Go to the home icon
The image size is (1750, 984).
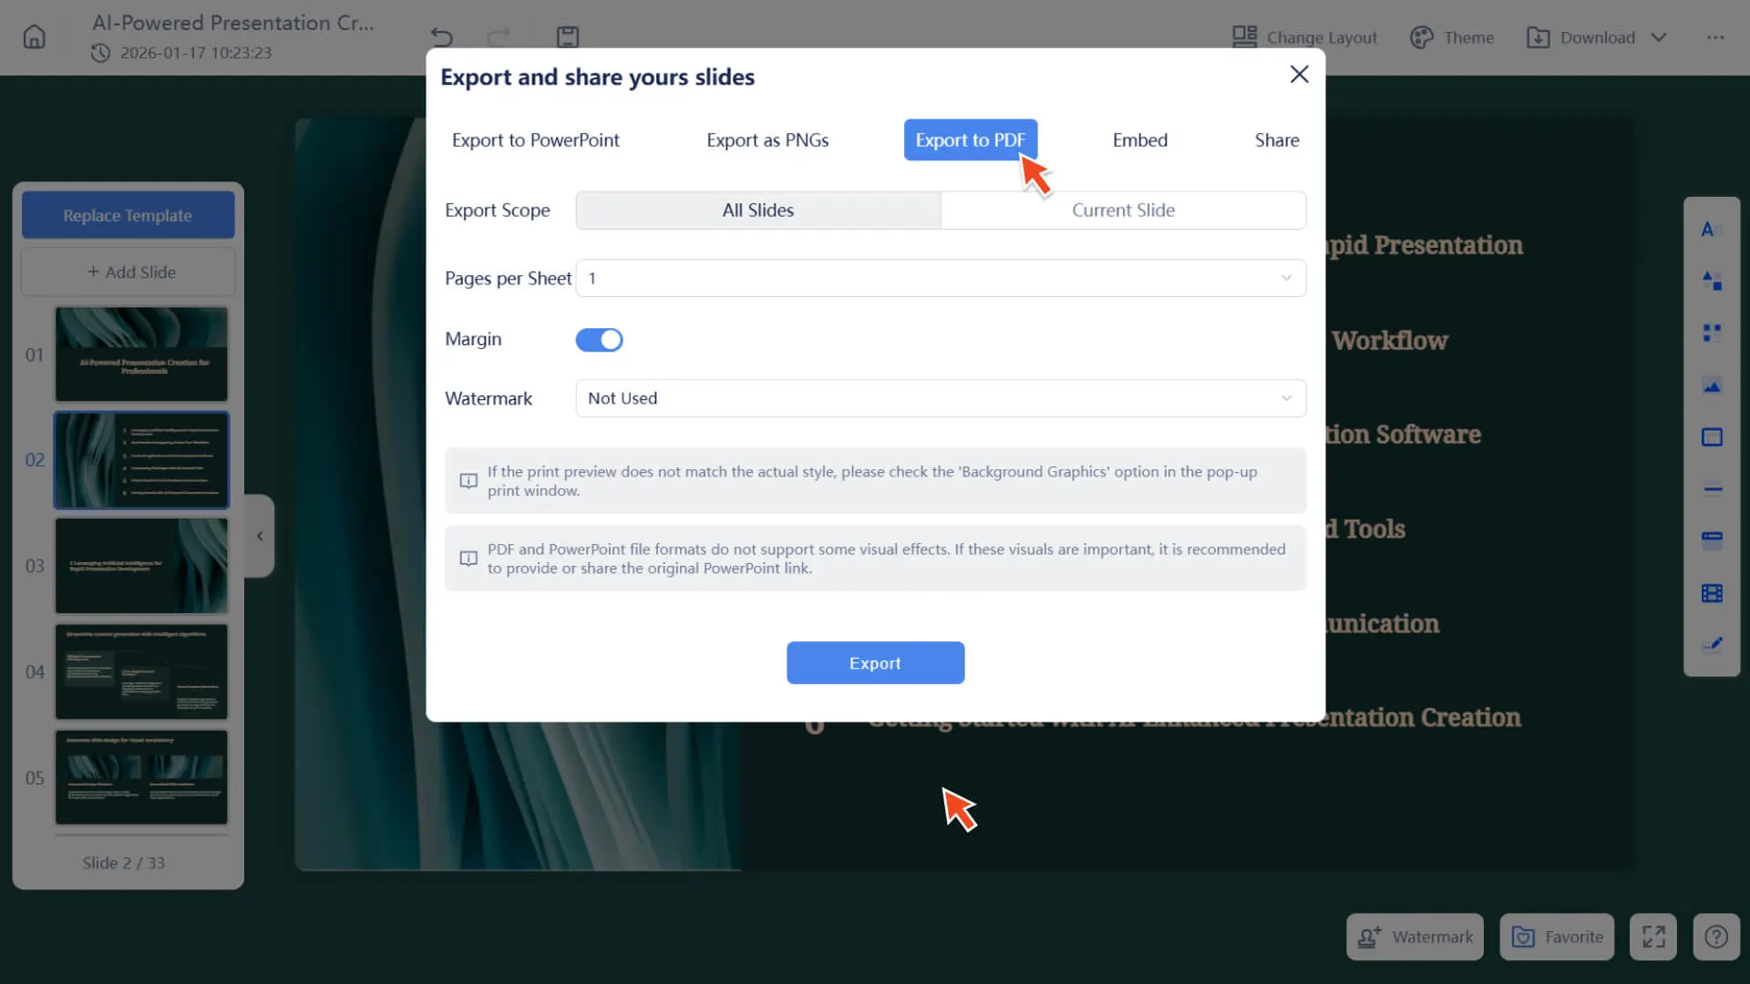[34, 37]
